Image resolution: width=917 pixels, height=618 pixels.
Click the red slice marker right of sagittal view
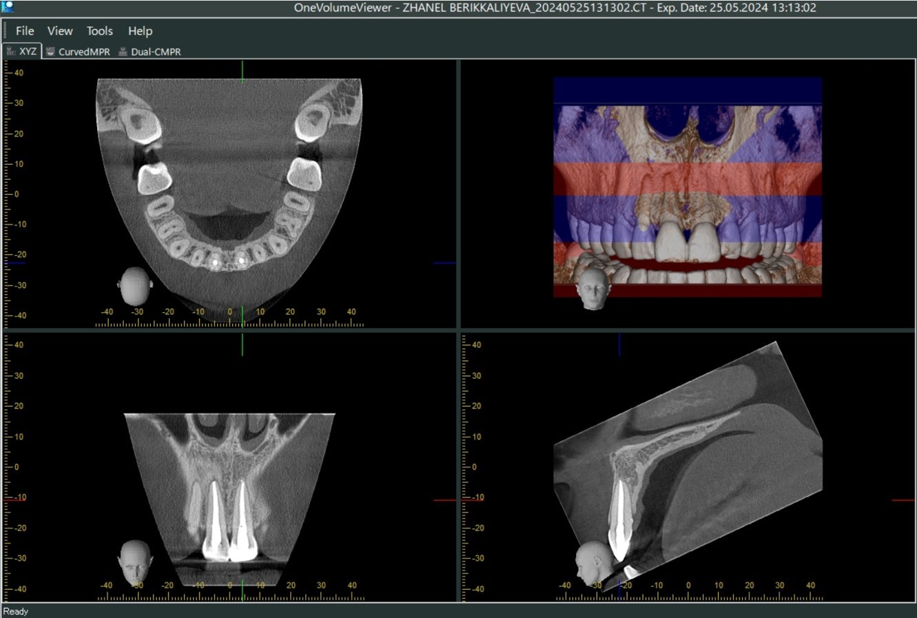point(903,500)
